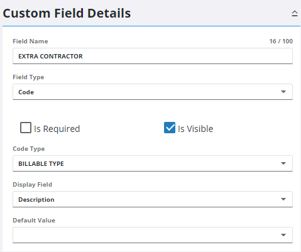Click the Custom Field Details heading
301x252 pixels.
[67, 14]
